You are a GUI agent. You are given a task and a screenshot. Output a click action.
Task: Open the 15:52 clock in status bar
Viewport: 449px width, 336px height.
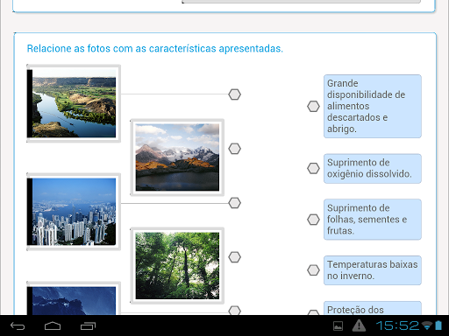(397, 325)
